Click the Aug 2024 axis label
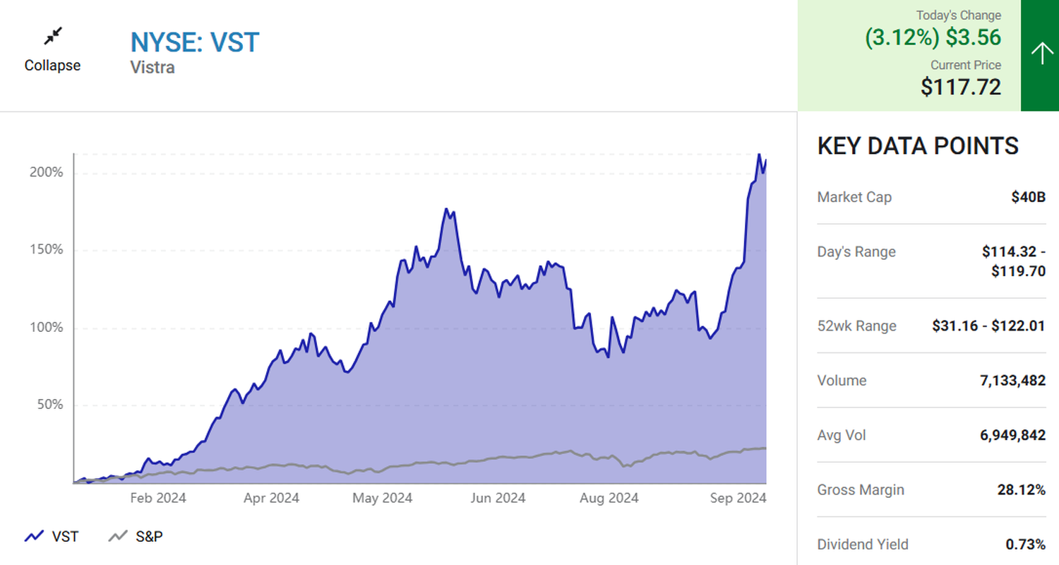1059x565 pixels. [x=610, y=498]
